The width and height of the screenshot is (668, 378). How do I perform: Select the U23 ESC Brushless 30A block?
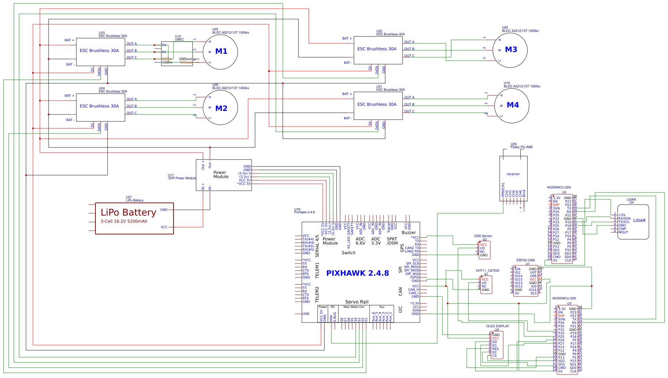coord(101,52)
